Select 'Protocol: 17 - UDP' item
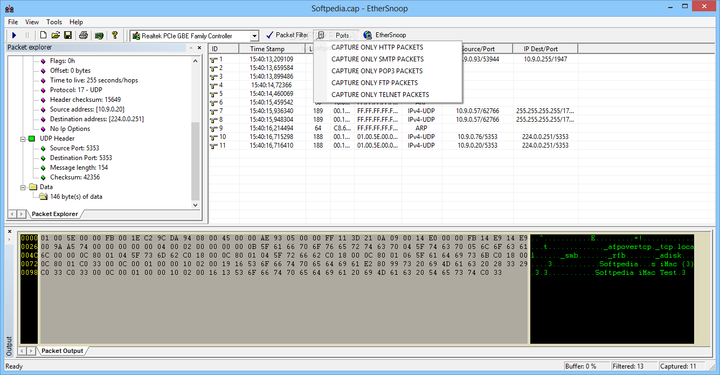 (76, 90)
